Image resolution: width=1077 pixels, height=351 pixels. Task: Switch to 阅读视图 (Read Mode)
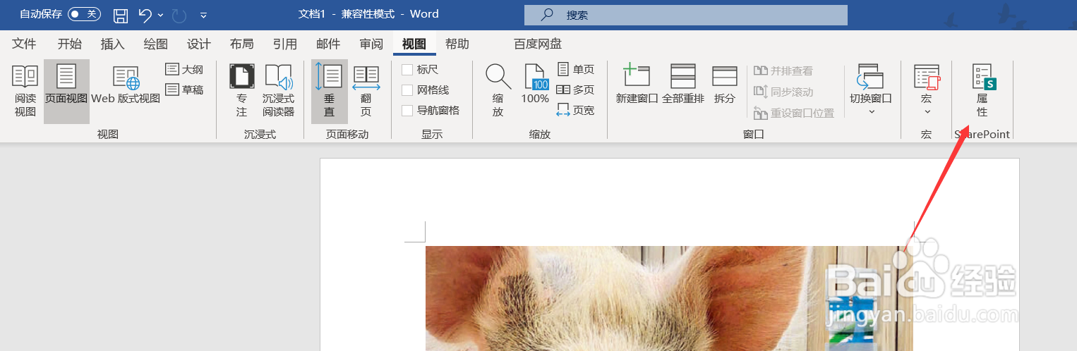[x=25, y=92]
